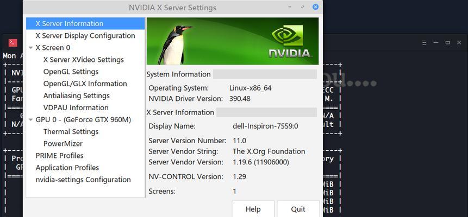Open PowerMizer page
This screenshot has width=468, height=217.
(x=63, y=144)
